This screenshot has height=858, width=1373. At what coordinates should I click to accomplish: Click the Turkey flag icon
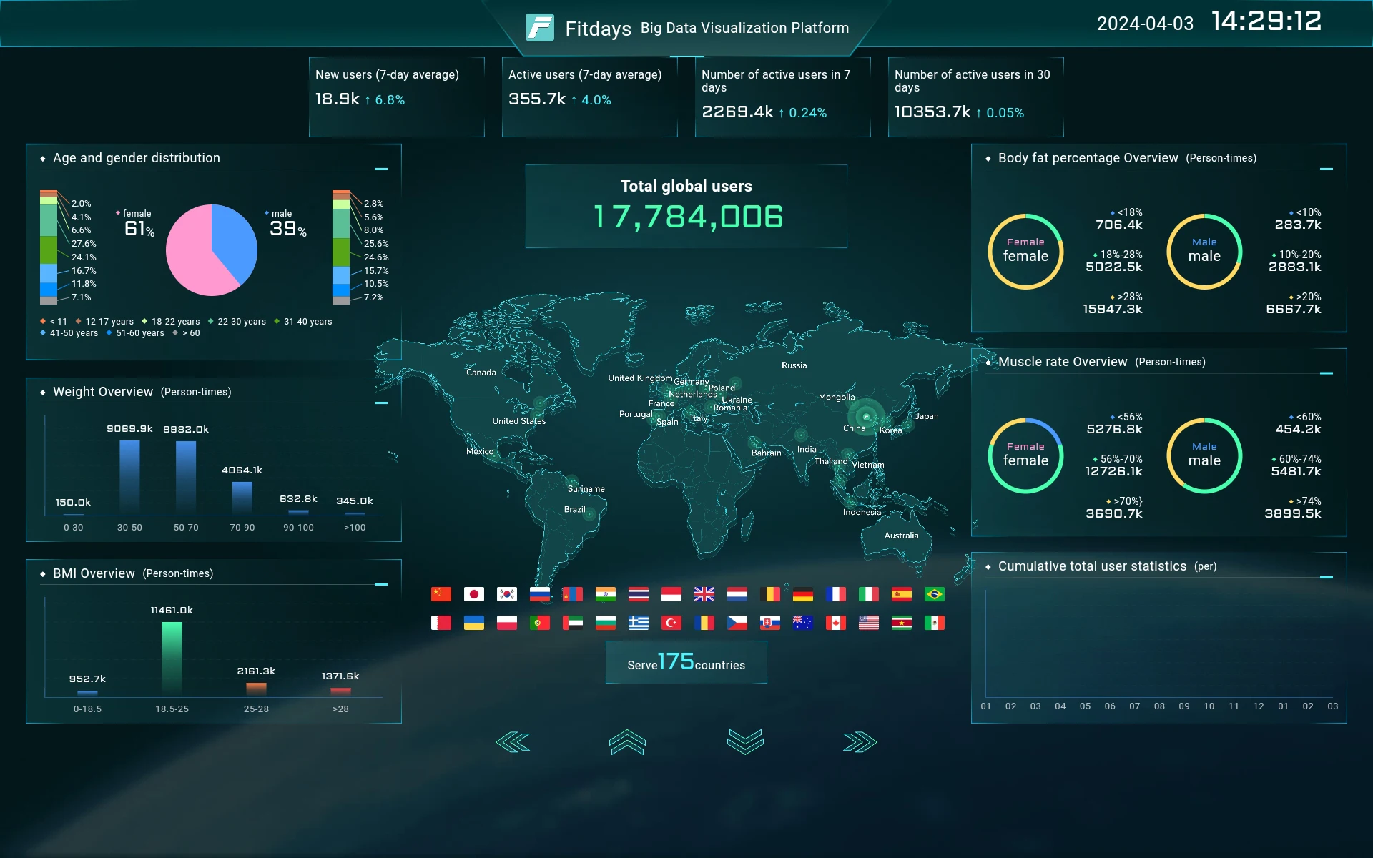coord(671,623)
